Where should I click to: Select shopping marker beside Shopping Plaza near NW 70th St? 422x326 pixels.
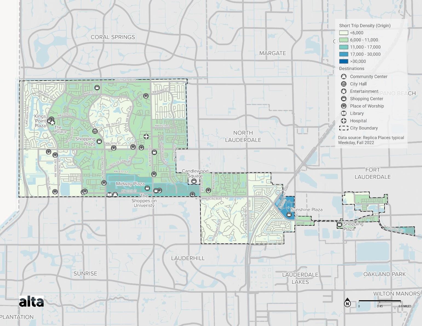pos(99,141)
